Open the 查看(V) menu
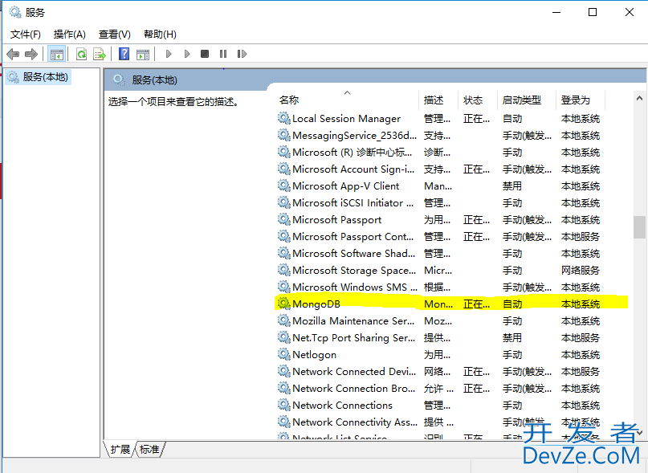Viewport: 648px width, 473px height. click(115, 34)
